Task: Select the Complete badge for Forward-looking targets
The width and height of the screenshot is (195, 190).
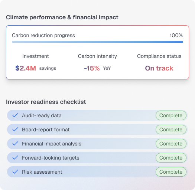Action: [x=171, y=158]
